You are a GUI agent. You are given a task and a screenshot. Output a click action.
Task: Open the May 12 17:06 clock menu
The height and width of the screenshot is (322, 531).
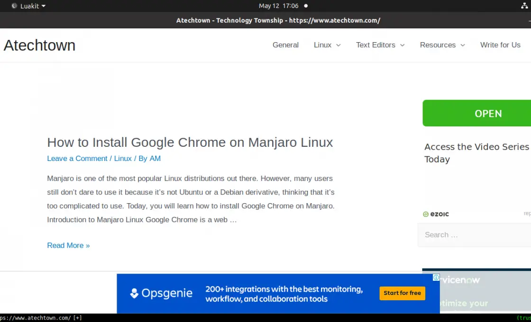pos(279,6)
